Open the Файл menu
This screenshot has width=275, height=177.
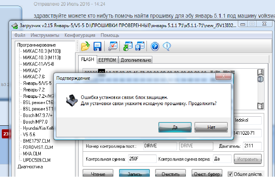coord(20,35)
